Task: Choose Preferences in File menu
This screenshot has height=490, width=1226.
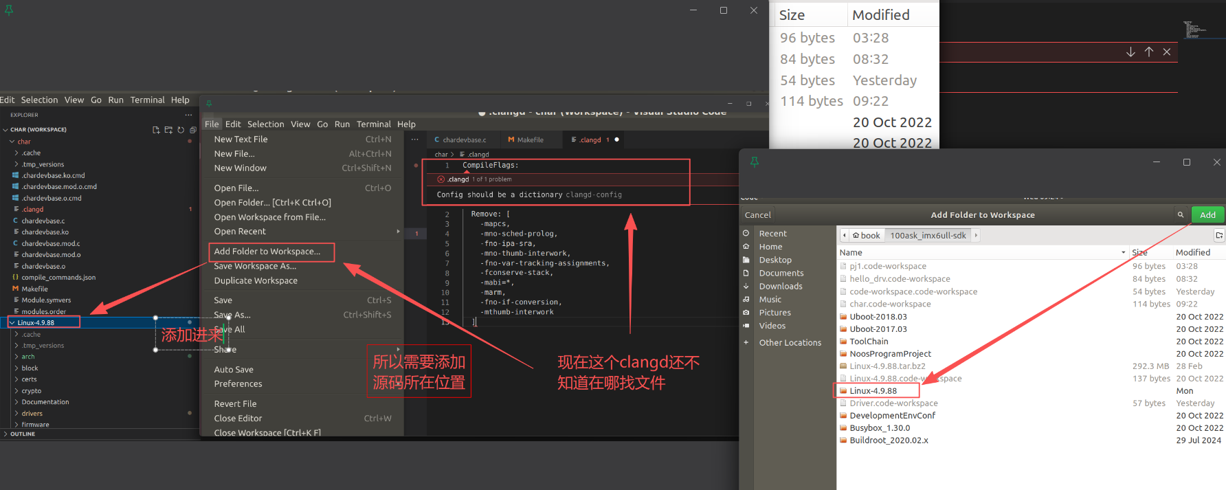Action: pos(238,384)
